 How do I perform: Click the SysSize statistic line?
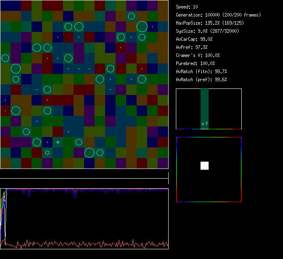(x=207, y=31)
